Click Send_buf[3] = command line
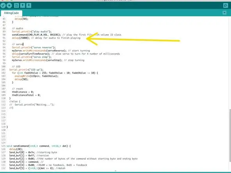Image resolution: width=231 pixels, height=173 pixels. [27, 162]
